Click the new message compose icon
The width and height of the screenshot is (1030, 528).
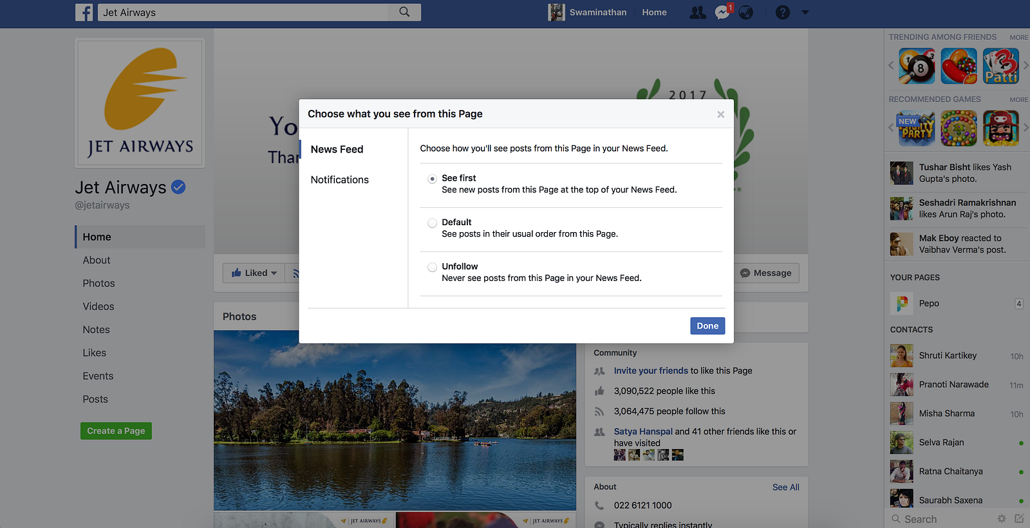click(x=1019, y=518)
